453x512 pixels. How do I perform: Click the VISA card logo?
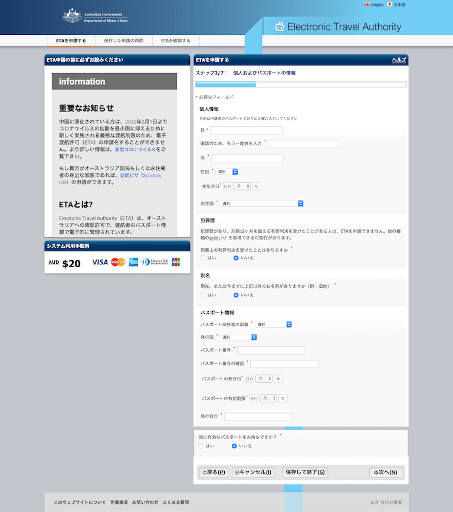point(100,262)
